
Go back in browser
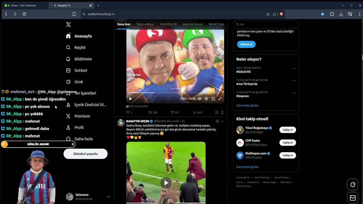[6, 14]
